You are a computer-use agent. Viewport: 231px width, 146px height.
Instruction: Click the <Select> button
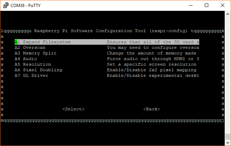point(73,109)
